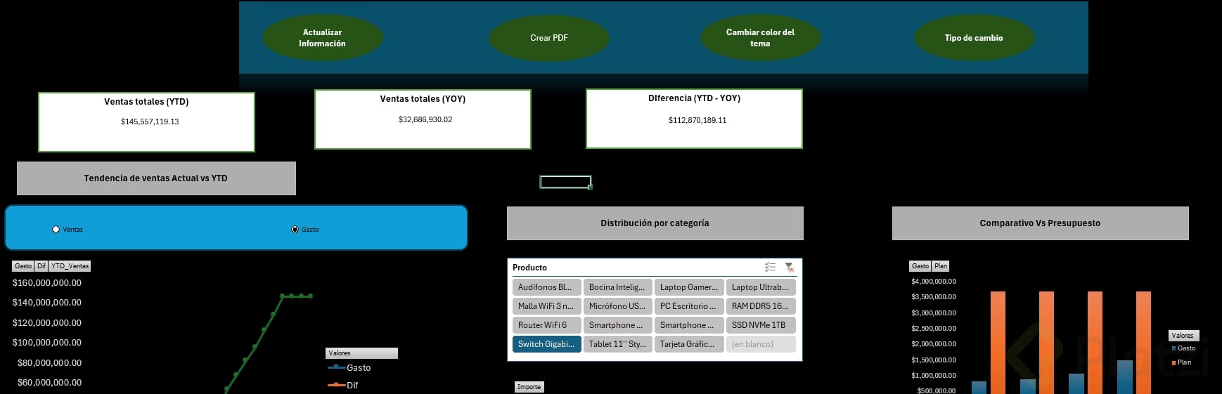The image size is (1222, 394).
Task: Select the Ventas totales (YOY) card
Action: tap(423, 119)
